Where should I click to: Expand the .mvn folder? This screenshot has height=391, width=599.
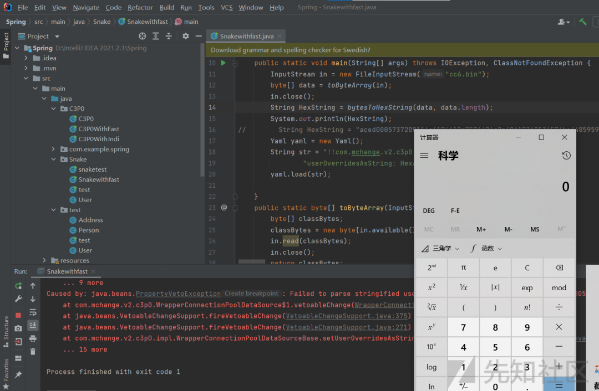click(x=26, y=68)
